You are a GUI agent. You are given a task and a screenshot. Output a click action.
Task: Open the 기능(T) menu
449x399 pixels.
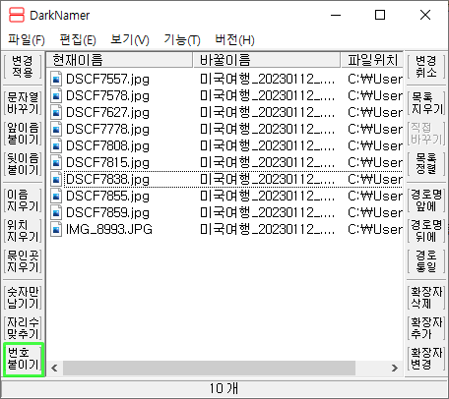click(x=182, y=40)
